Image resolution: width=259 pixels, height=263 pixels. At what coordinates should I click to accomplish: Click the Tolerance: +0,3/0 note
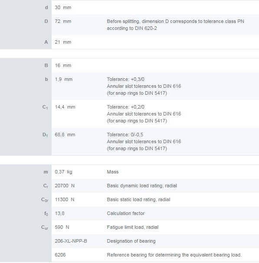click(126, 79)
